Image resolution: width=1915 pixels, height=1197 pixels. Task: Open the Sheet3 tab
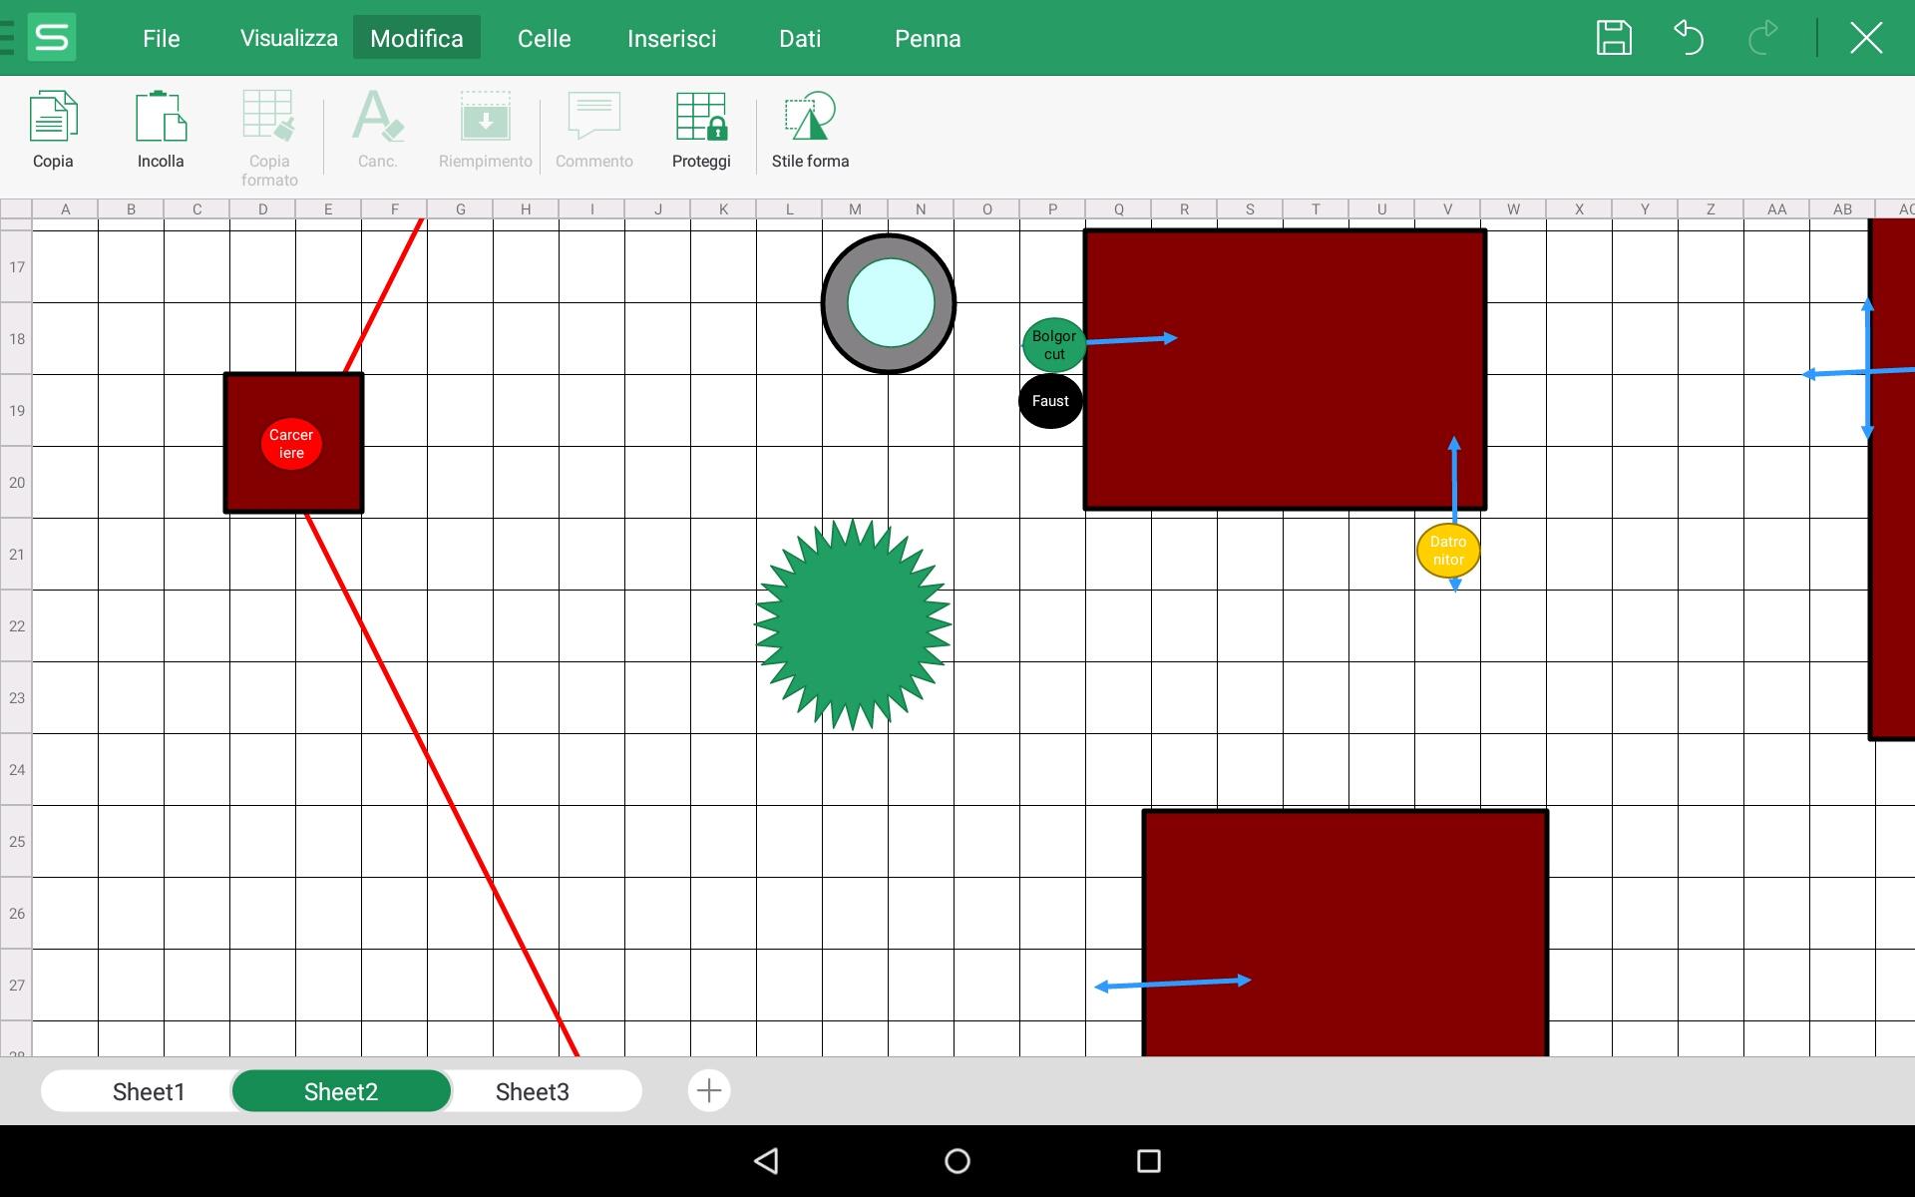coord(532,1091)
